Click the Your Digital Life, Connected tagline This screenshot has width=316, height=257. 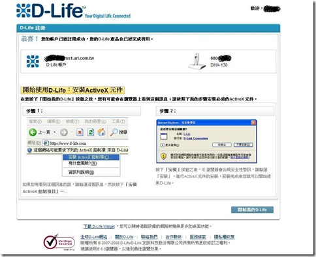[x=108, y=16]
